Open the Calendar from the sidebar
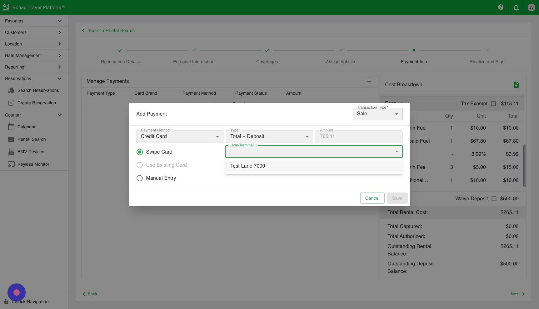Image resolution: width=539 pixels, height=309 pixels. point(26,127)
